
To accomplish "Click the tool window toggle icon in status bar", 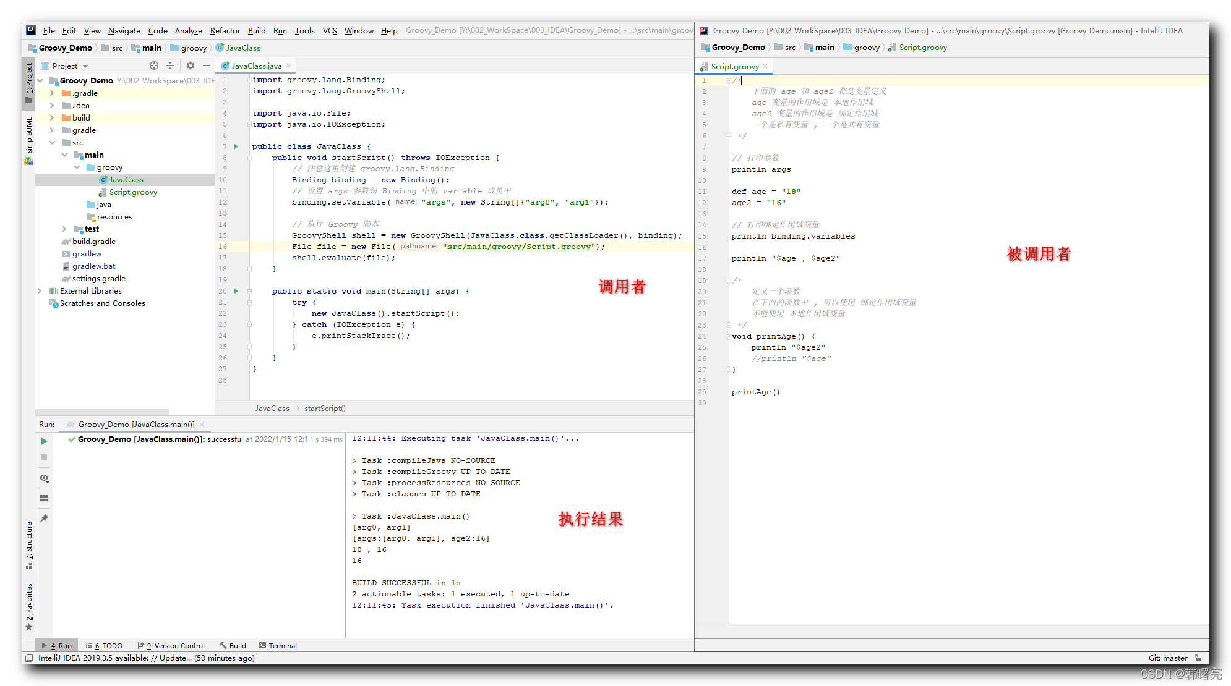I will tap(29, 658).
